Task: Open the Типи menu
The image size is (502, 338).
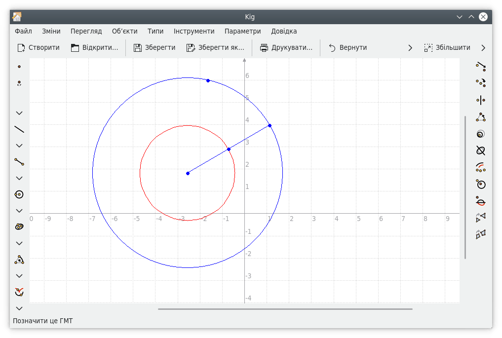Action: pos(155,31)
